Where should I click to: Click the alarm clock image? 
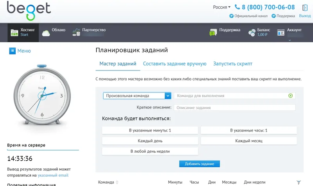pos(42,94)
